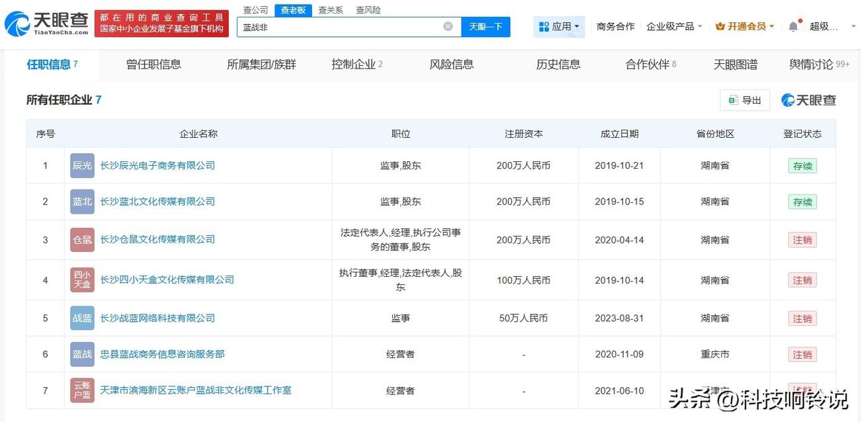Click the 2020-04-14 date cell

click(620, 240)
